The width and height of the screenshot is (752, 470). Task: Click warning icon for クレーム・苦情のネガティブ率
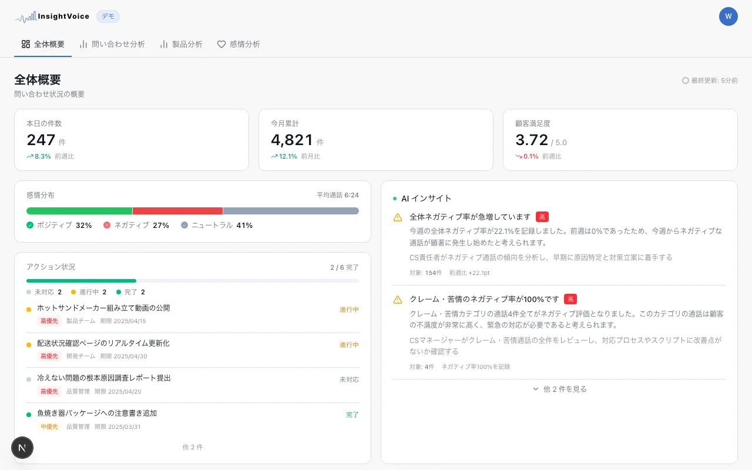click(x=398, y=300)
